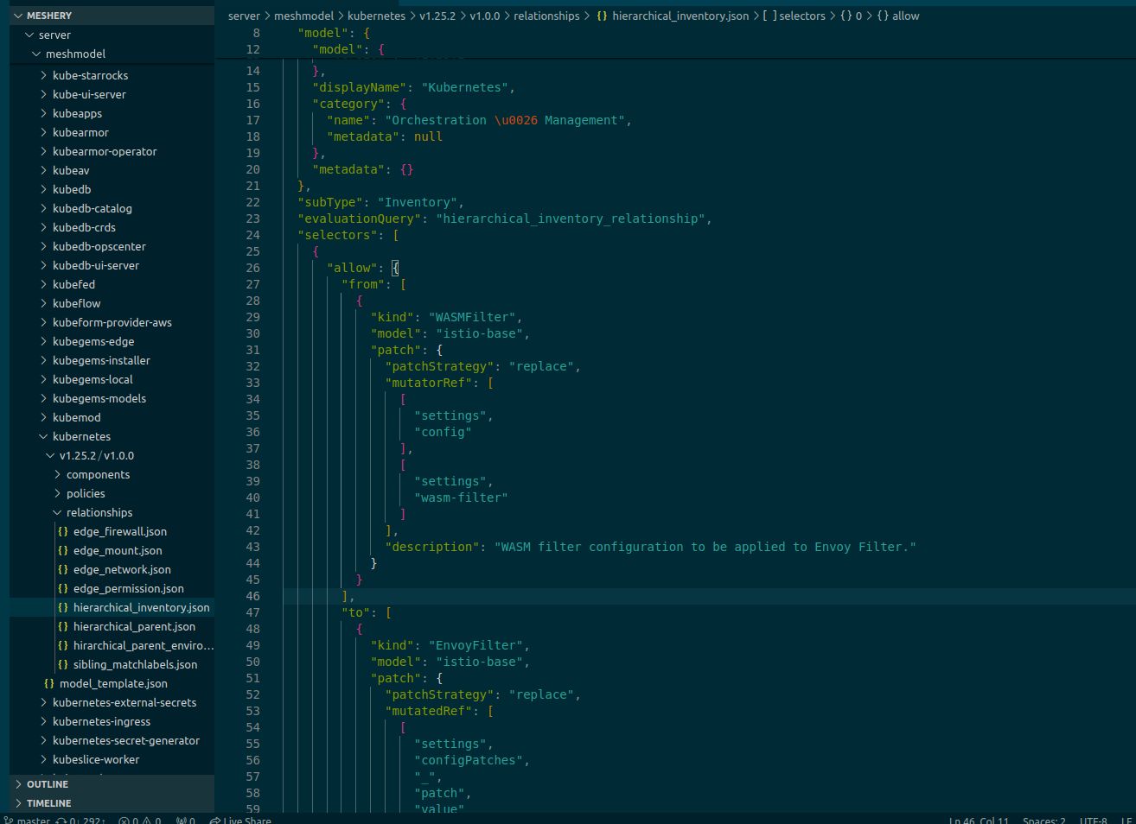Open Live Share from status bar
This screenshot has width=1136, height=824.
[240, 820]
